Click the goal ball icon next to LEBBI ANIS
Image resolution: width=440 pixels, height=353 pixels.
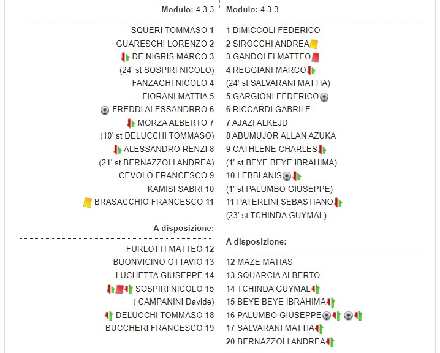pyautogui.click(x=287, y=175)
